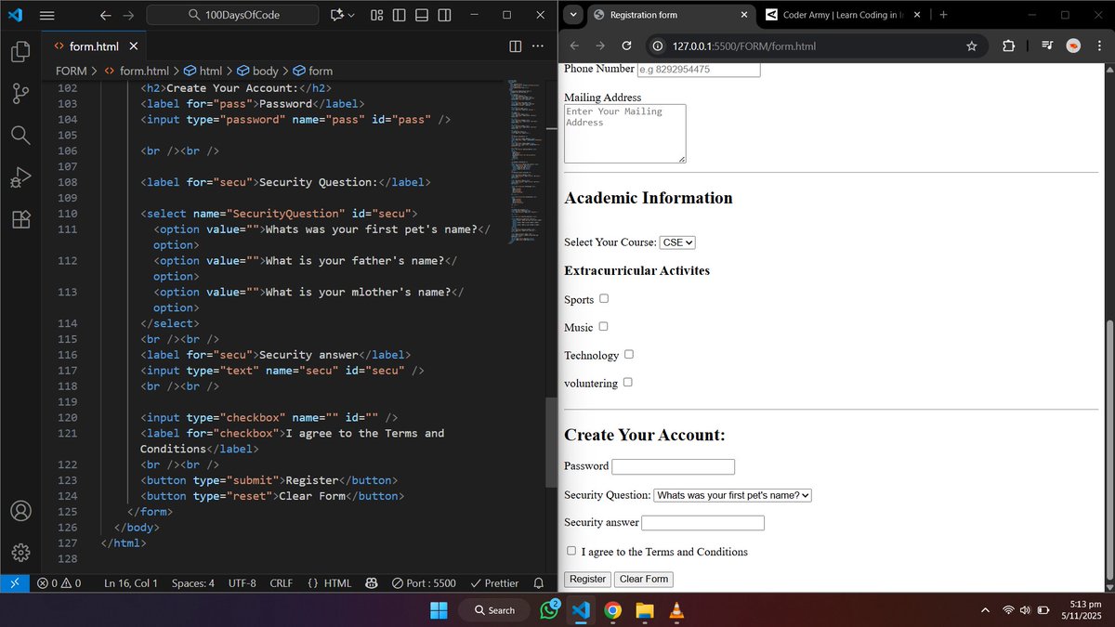Click the Register button
The width and height of the screenshot is (1115, 627).
(587, 579)
